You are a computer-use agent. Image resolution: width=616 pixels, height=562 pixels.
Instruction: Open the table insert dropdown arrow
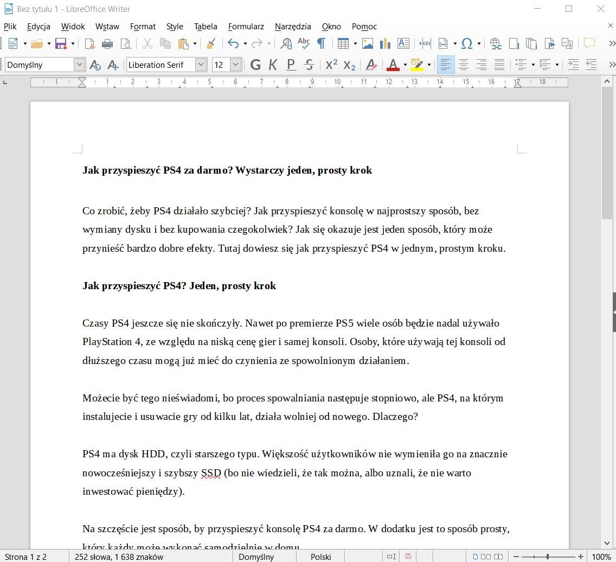pyautogui.click(x=355, y=43)
